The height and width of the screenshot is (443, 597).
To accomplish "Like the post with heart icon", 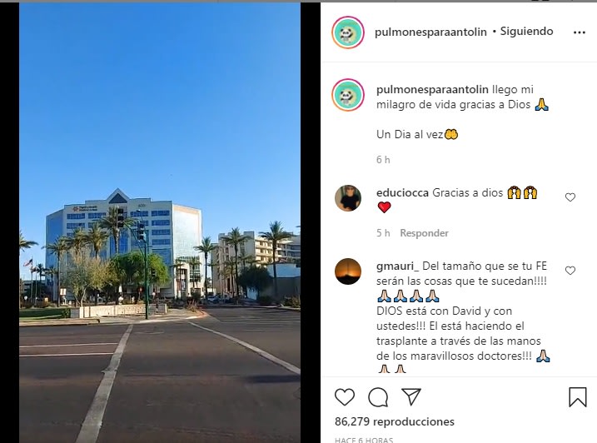I will 345,397.
